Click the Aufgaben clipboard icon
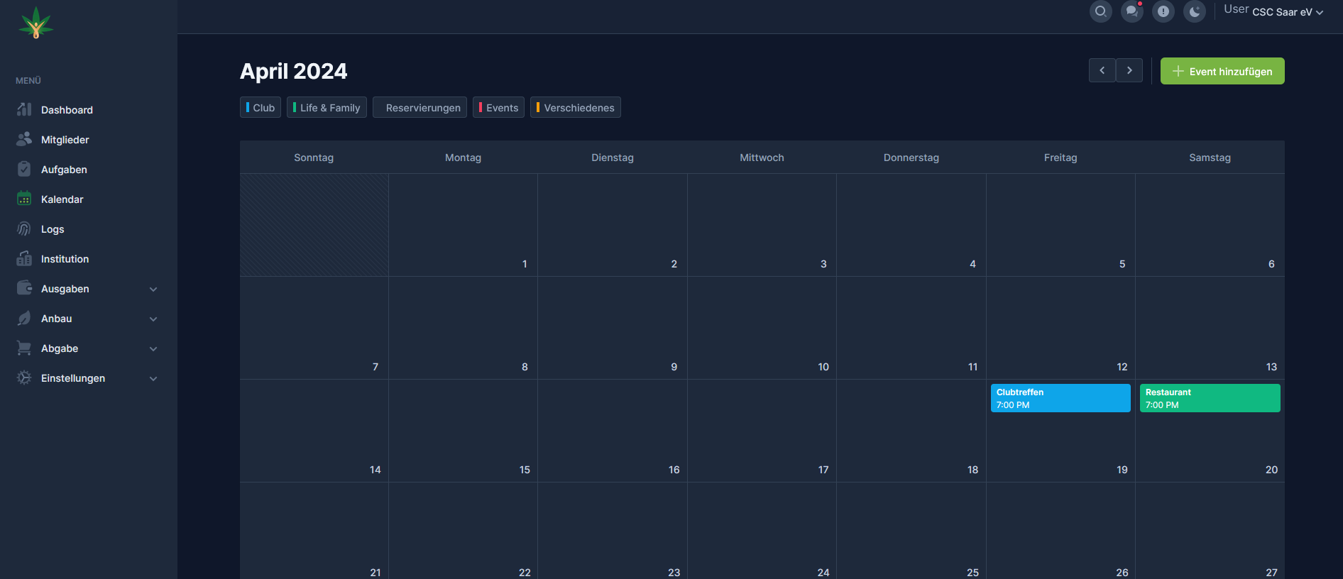 pyautogui.click(x=24, y=169)
